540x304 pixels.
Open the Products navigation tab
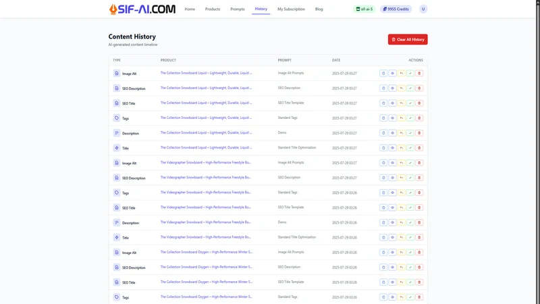click(x=213, y=9)
